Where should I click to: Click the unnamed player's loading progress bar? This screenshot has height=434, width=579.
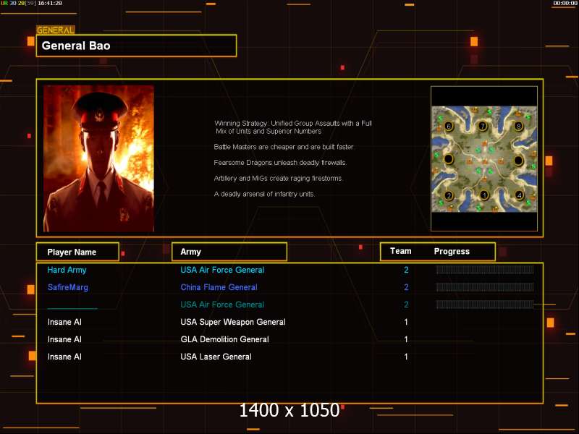tap(484, 305)
